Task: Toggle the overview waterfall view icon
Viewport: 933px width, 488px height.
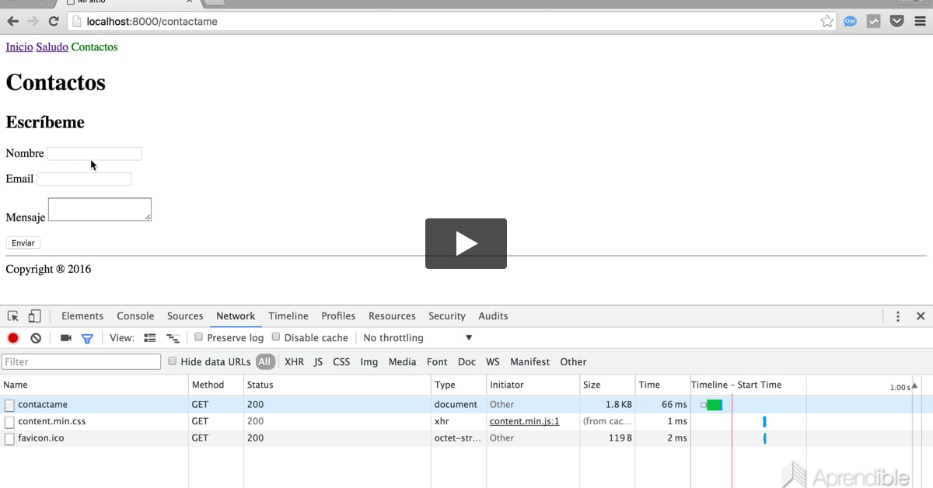Action: pos(173,338)
